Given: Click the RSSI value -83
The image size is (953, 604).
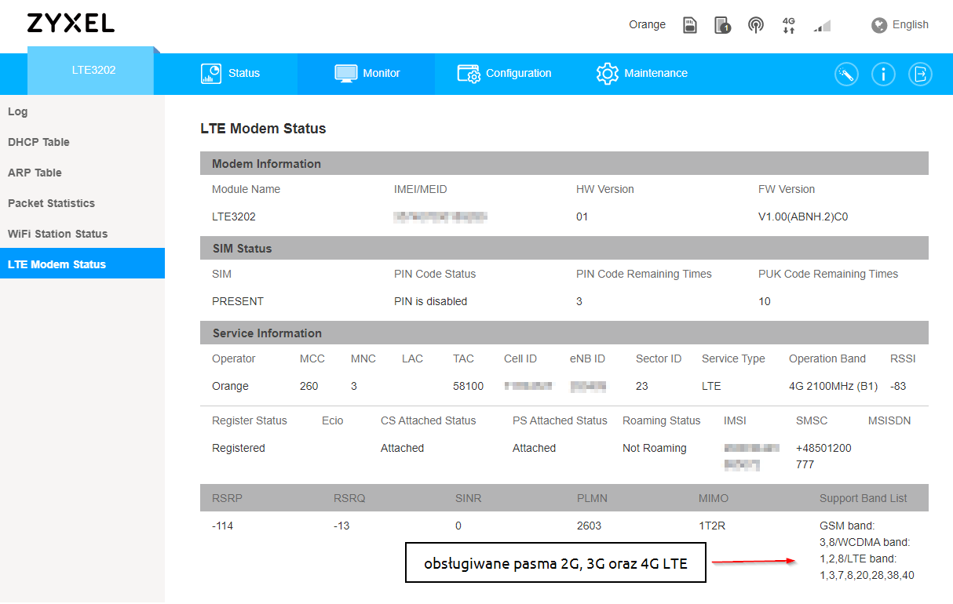Looking at the screenshot, I should tap(899, 386).
